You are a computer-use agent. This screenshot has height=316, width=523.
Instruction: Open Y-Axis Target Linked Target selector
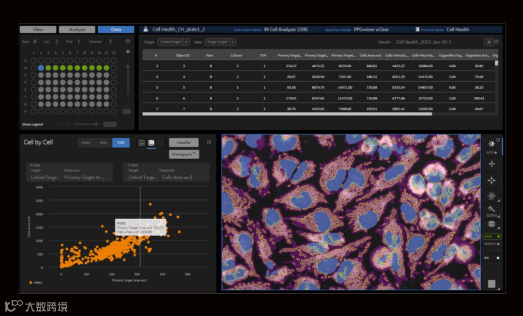(x=143, y=177)
